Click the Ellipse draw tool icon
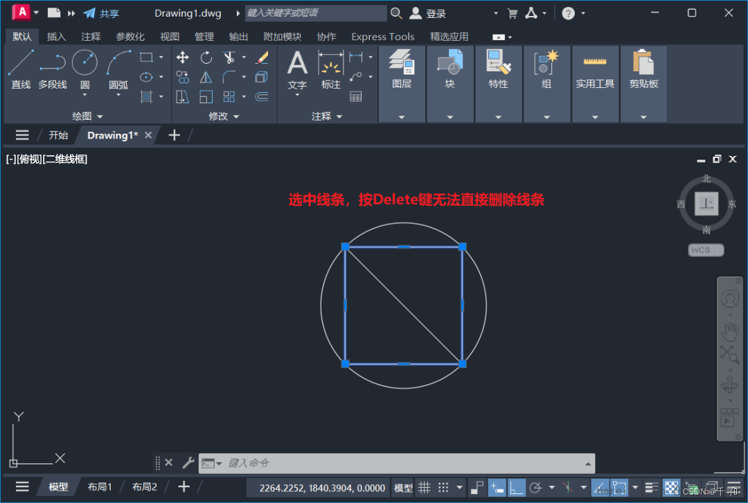The width and height of the screenshot is (748, 503). (x=146, y=77)
